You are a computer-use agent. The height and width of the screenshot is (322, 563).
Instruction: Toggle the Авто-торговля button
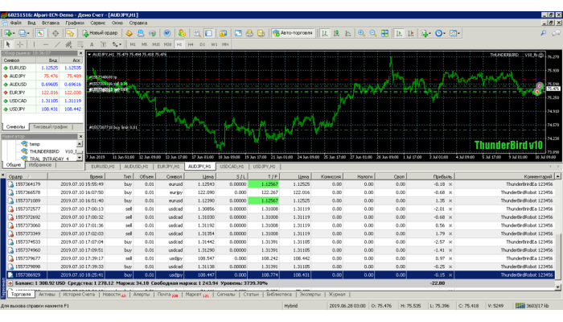click(292, 33)
